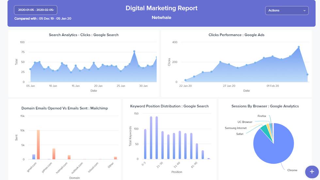Click the tall red gmail.com sent bar
The height and width of the screenshot is (180, 320).
(38, 144)
